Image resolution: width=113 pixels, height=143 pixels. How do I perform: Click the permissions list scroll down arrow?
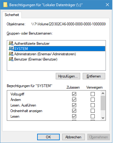point(103,118)
